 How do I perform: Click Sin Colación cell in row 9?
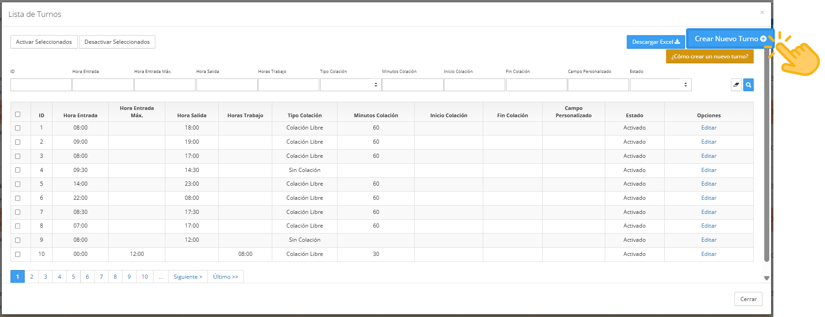click(305, 240)
